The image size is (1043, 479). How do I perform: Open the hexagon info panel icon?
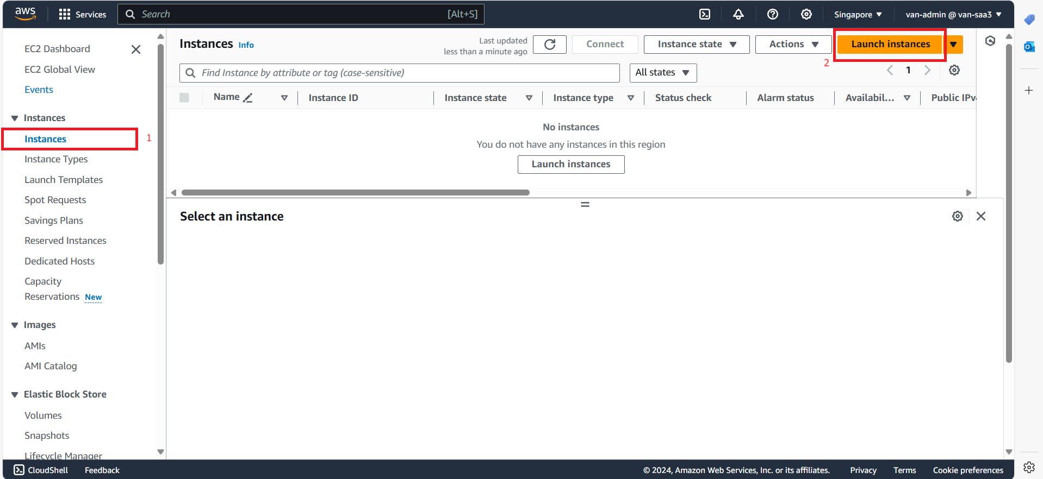(x=990, y=41)
